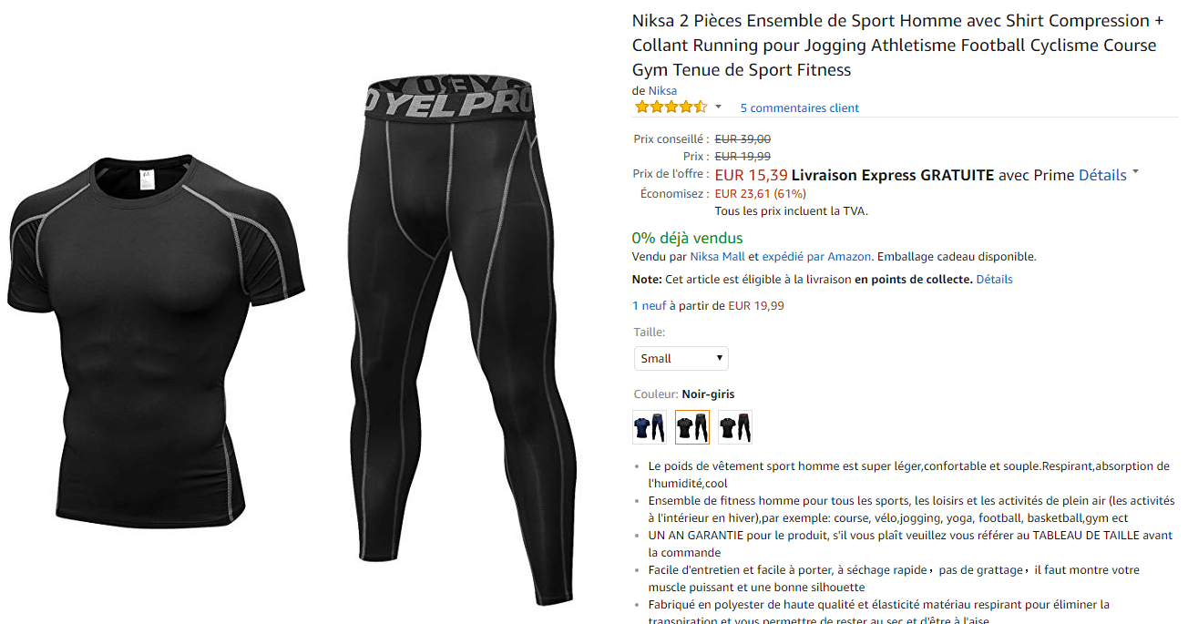Click the star rating icons
The image size is (1188, 624).
671,107
